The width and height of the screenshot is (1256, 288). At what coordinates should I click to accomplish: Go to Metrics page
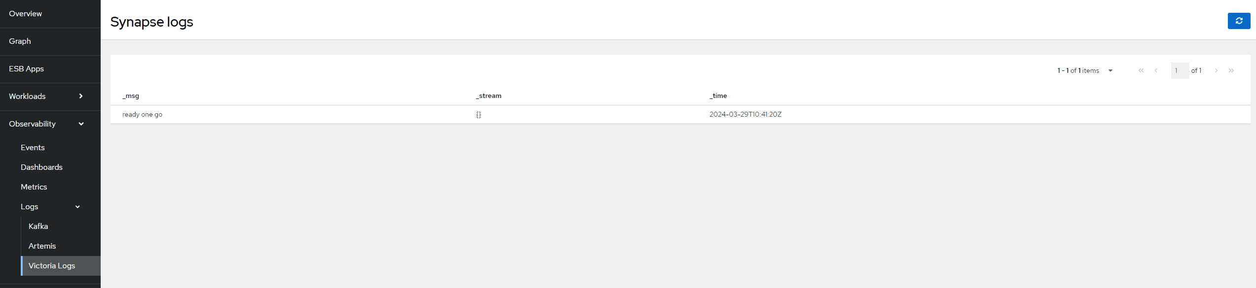34,187
